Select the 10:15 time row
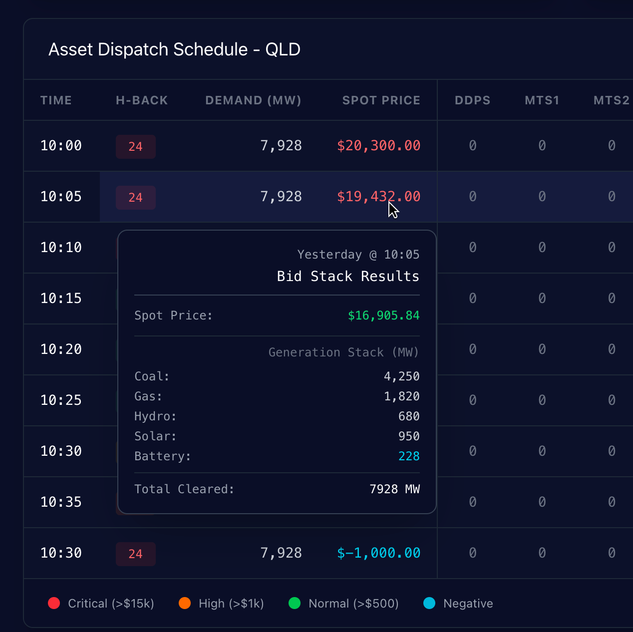This screenshot has width=633, height=632. [61, 299]
